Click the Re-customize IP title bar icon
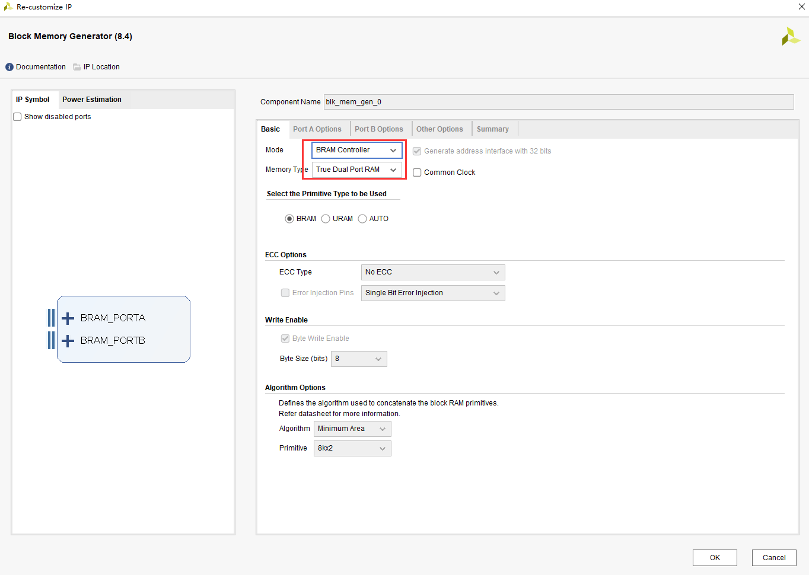The image size is (809, 575). point(8,7)
